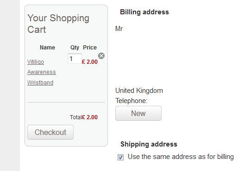Image resolution: width=251 pixels, height=171 pixels.
Task: Click 'Use the same address as for billing' label
Action: [x=181, y=157]
